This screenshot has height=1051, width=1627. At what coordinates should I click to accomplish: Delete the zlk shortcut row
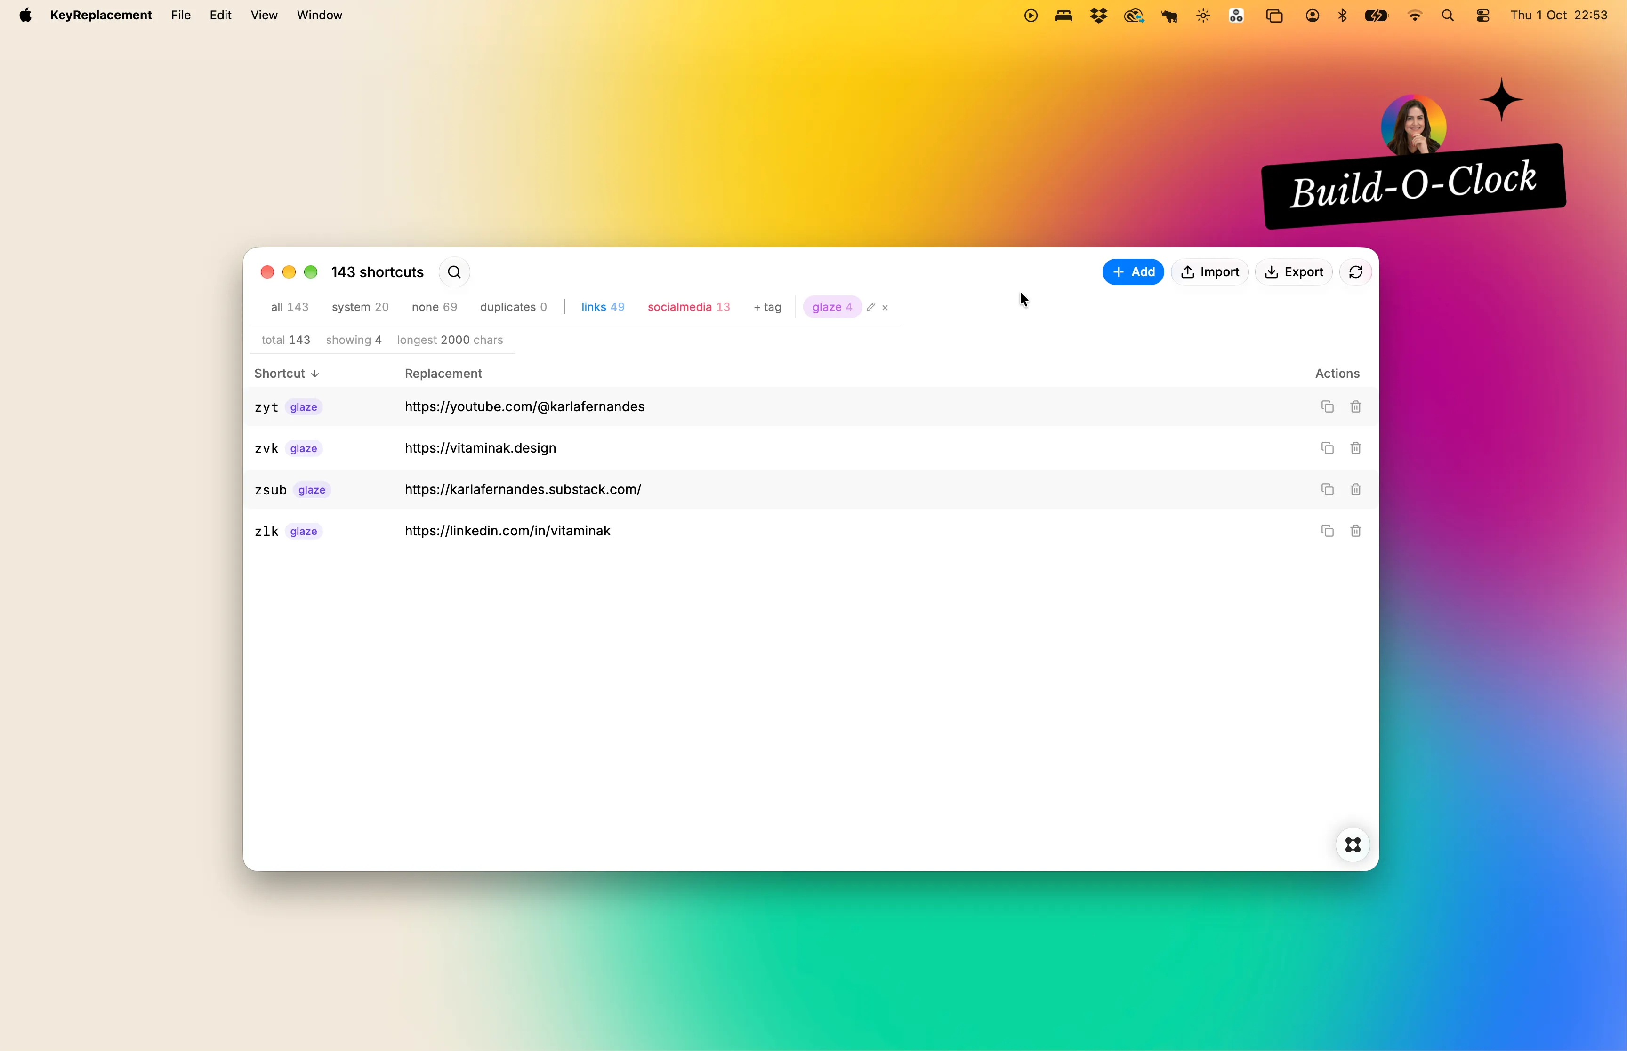pyautogui.click(x=1356, y=531)
